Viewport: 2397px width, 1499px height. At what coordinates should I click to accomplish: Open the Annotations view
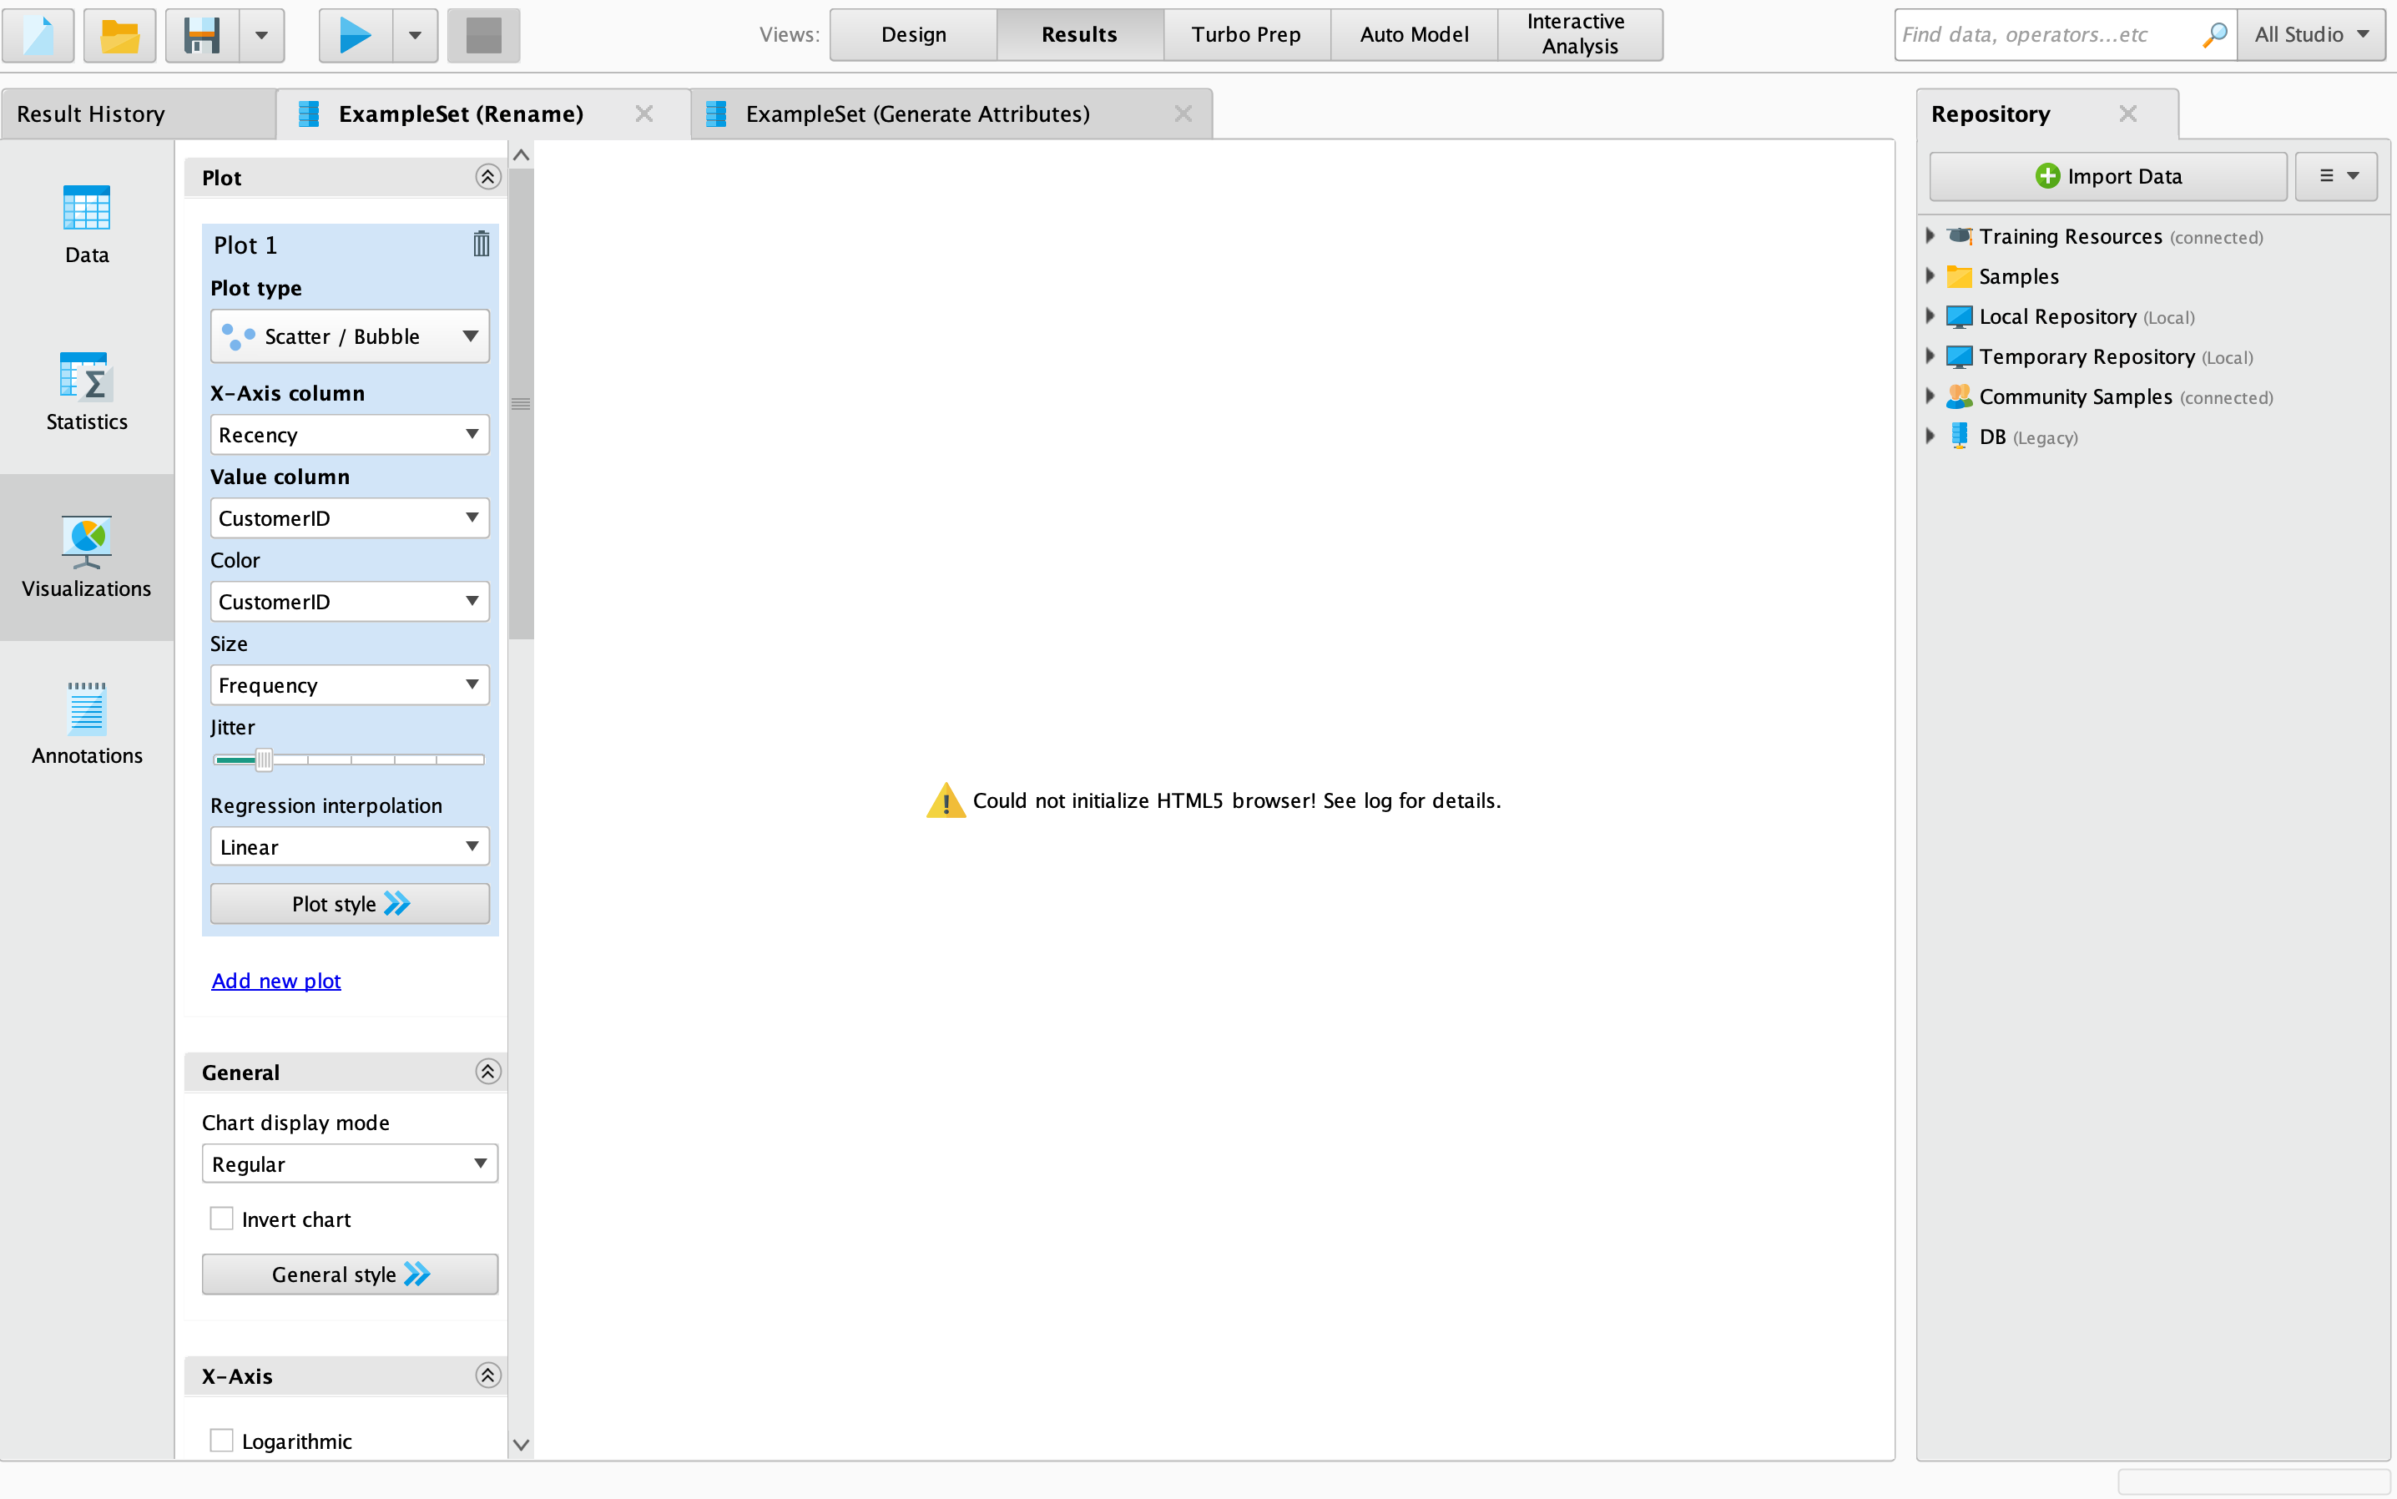[86, 724]
